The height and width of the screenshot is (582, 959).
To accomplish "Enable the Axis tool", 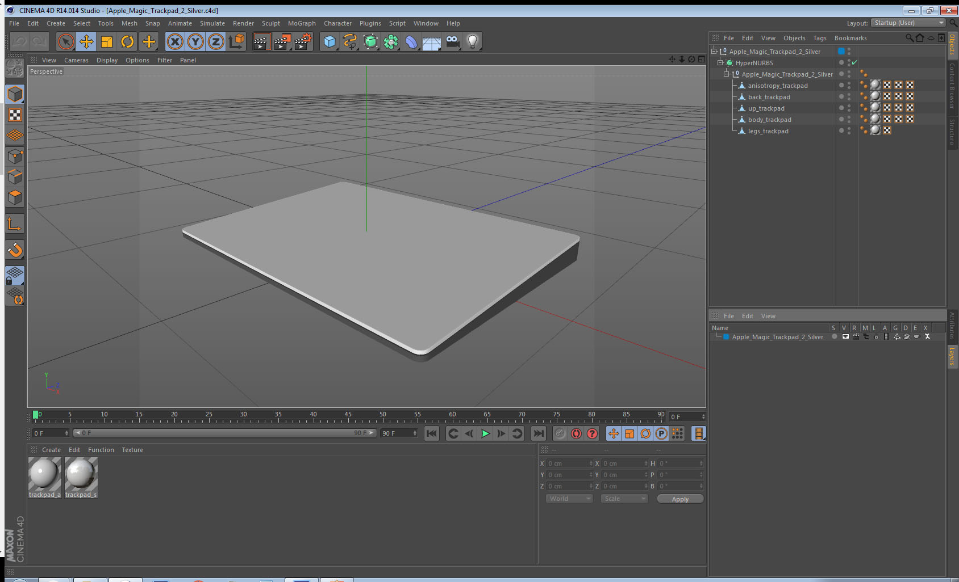I will 15,224.
